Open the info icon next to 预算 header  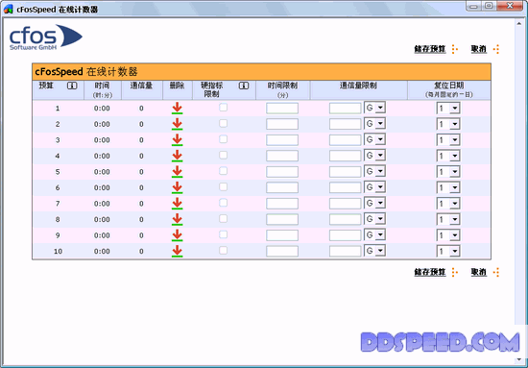(x=72, y=86)
